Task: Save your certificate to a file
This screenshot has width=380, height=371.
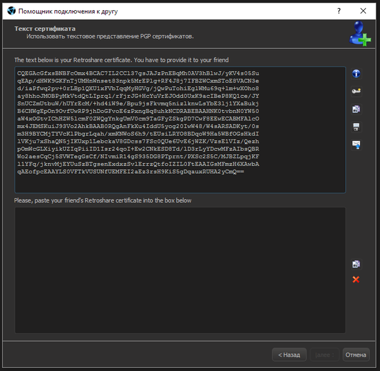Action: (x=356, y=127)
